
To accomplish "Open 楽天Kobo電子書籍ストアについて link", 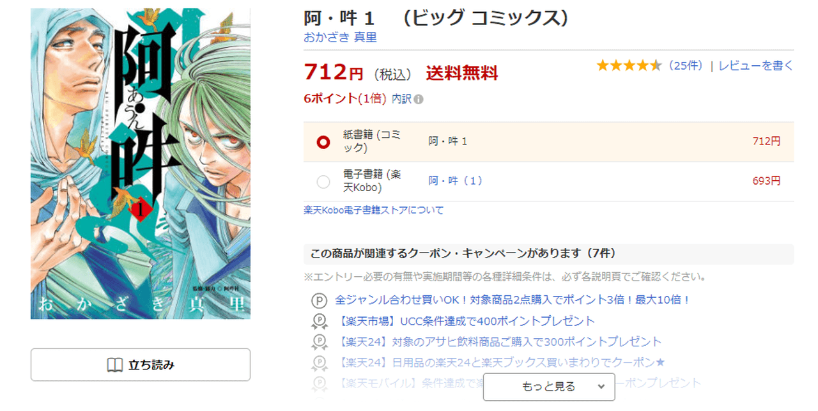I will pyautogui.click(x=373, y=210).
